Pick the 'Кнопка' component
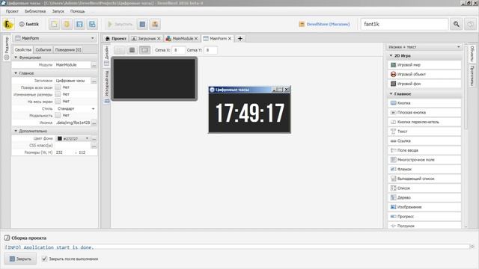 pyautogui.click(x=424, y=103)
